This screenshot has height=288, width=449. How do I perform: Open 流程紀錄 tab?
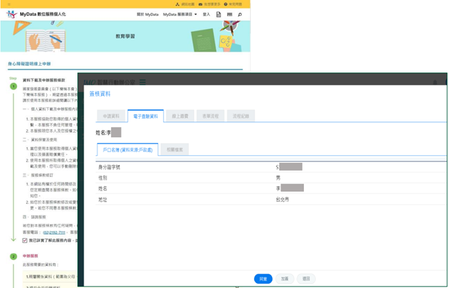click(241, 116)
